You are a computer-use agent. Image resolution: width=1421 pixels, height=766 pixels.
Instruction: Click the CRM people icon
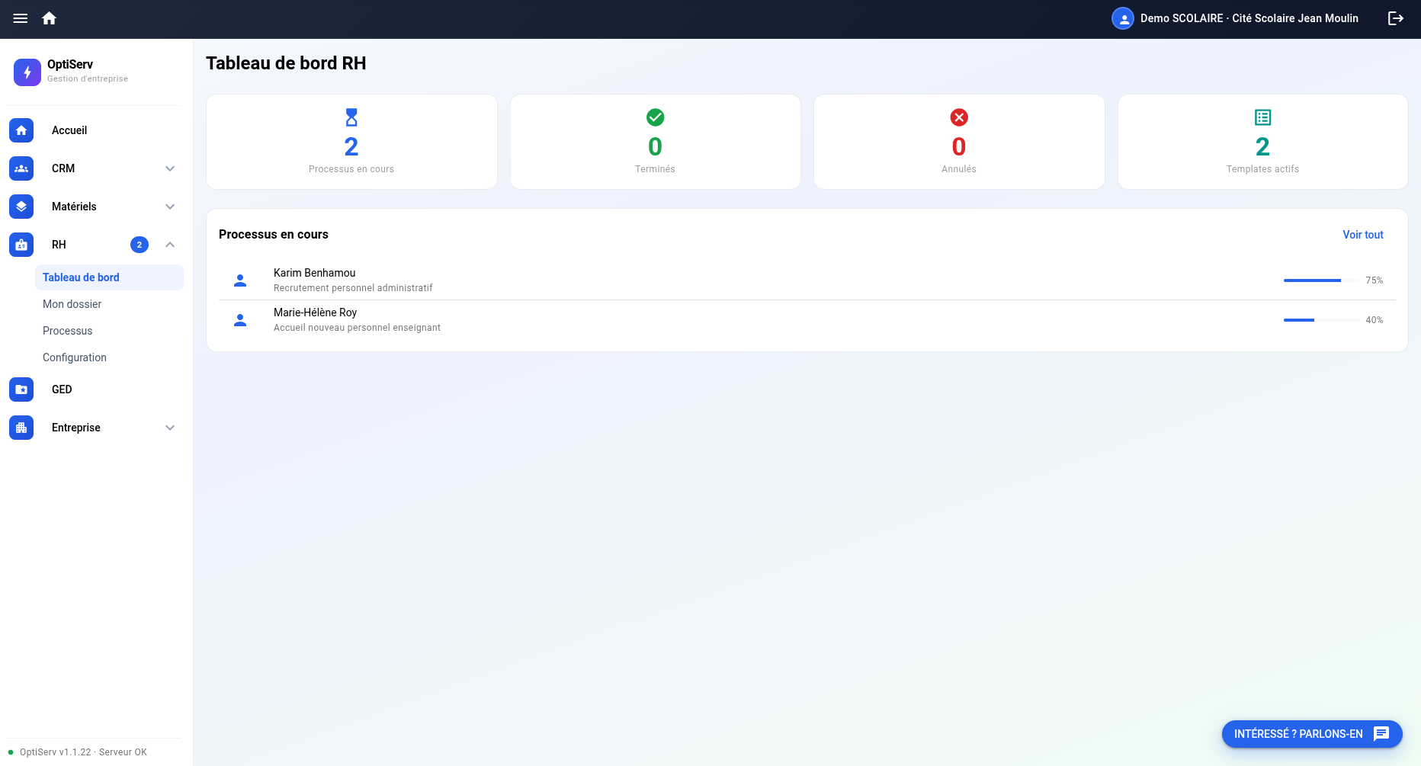coord(21,168)
